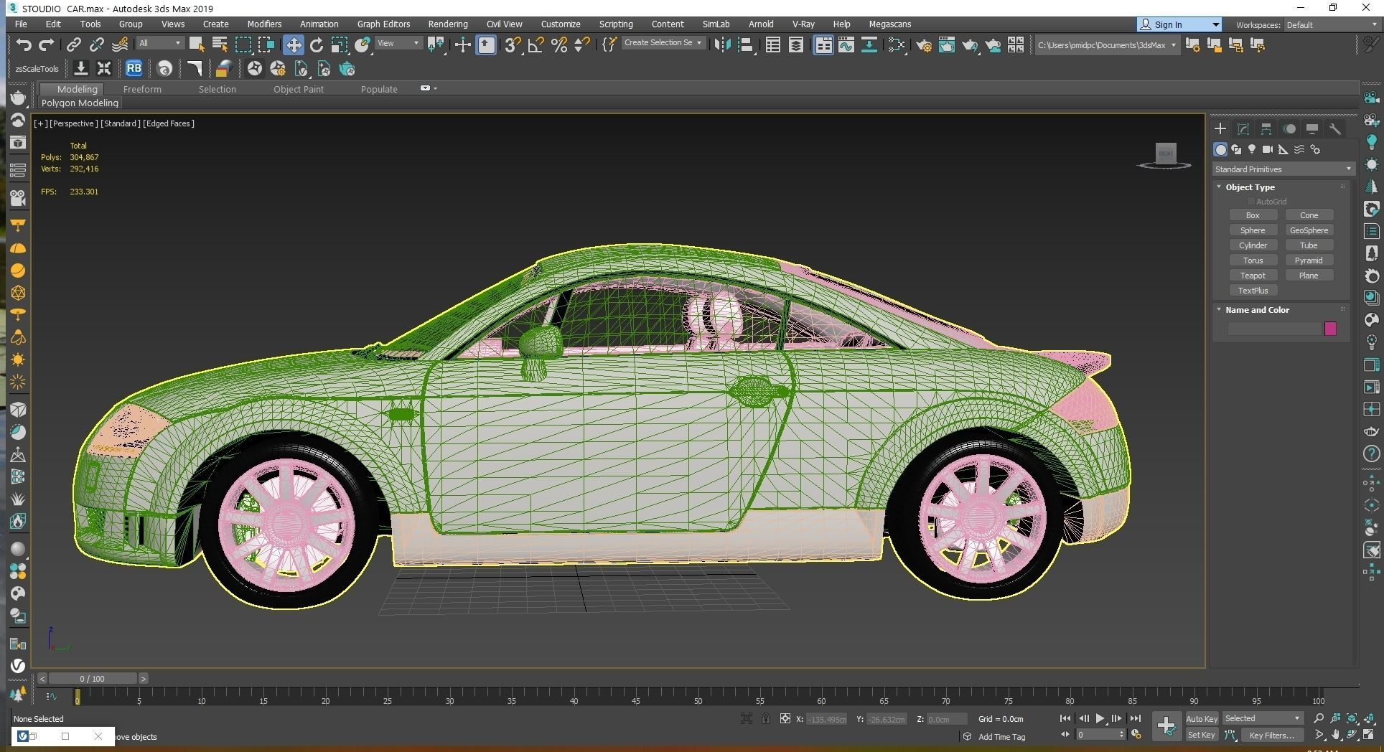Click the time slider 0 / 100 handle
The image size is (1384, 752).
click(92, 678)
